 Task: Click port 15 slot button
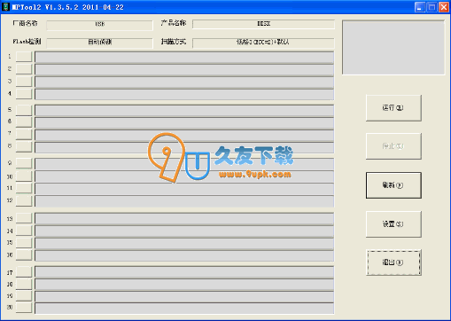point(24,243)
